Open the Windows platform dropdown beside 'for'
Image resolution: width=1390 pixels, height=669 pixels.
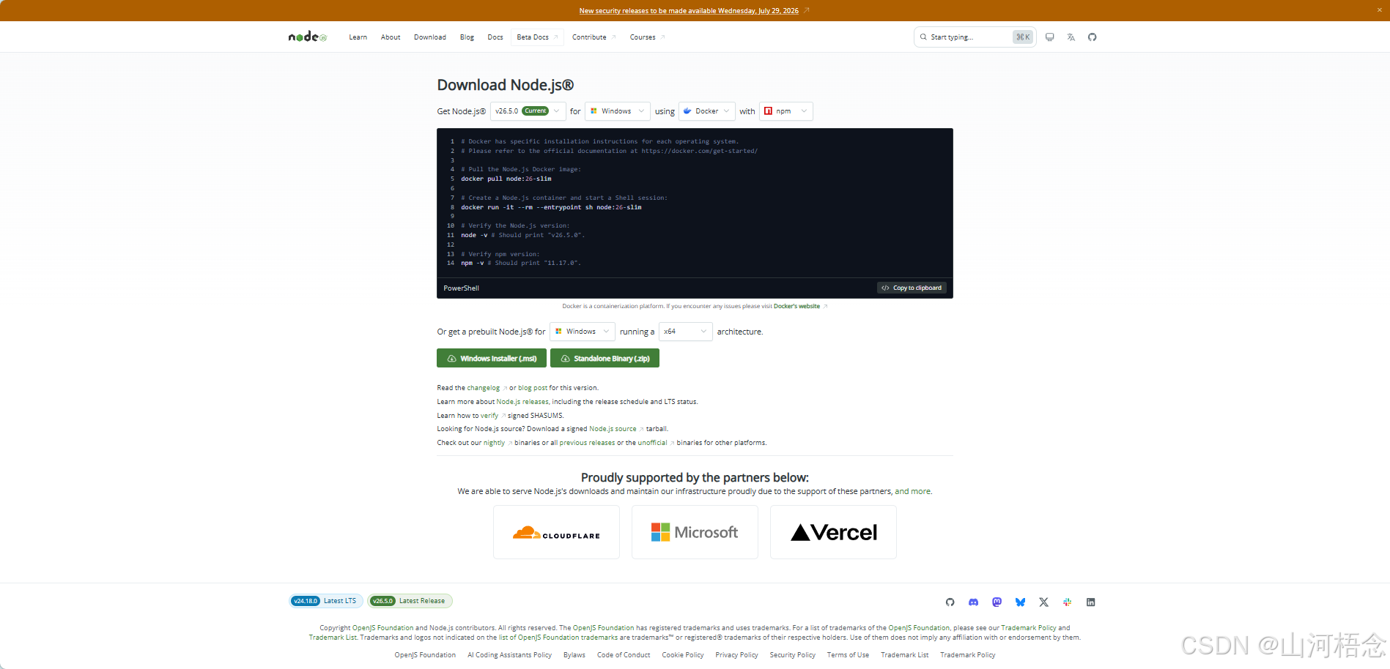tap(618, 111)
